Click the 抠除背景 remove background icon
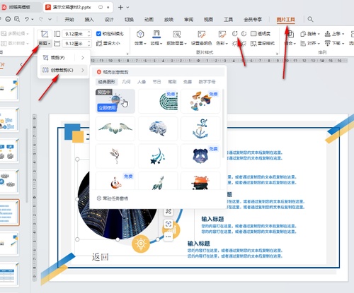This screenshot has height=293, width=354. [x=177, y=35]
